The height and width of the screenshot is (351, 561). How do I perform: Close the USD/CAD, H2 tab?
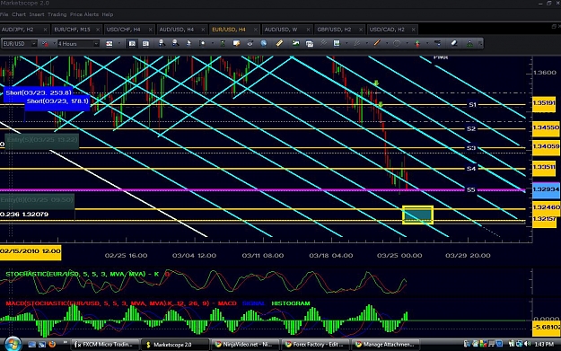[413, 30]
